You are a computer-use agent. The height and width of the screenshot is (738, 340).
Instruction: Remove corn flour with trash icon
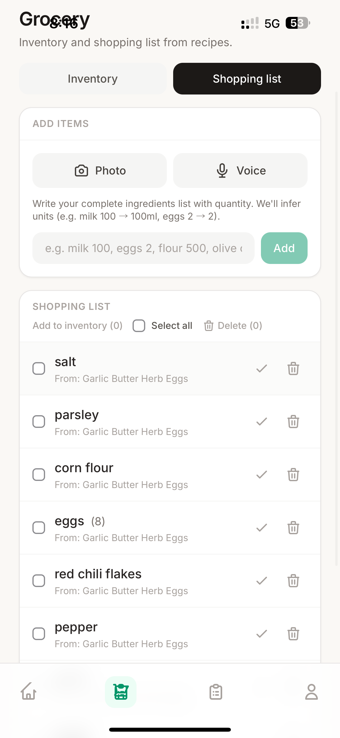pos(293,475)
